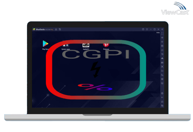Click the Android home icon in sidebar
Screen dimensions: 193x132
point(162,102)
